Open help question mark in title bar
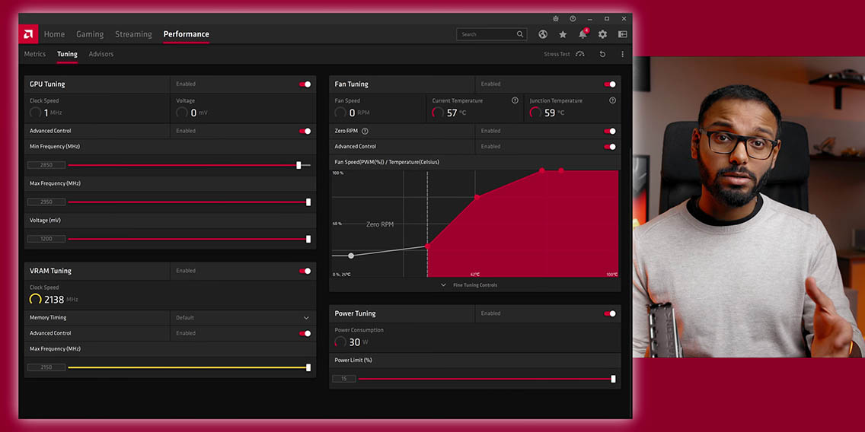The width and height of the screenshot is (865, 432). [x=573, y=19]
